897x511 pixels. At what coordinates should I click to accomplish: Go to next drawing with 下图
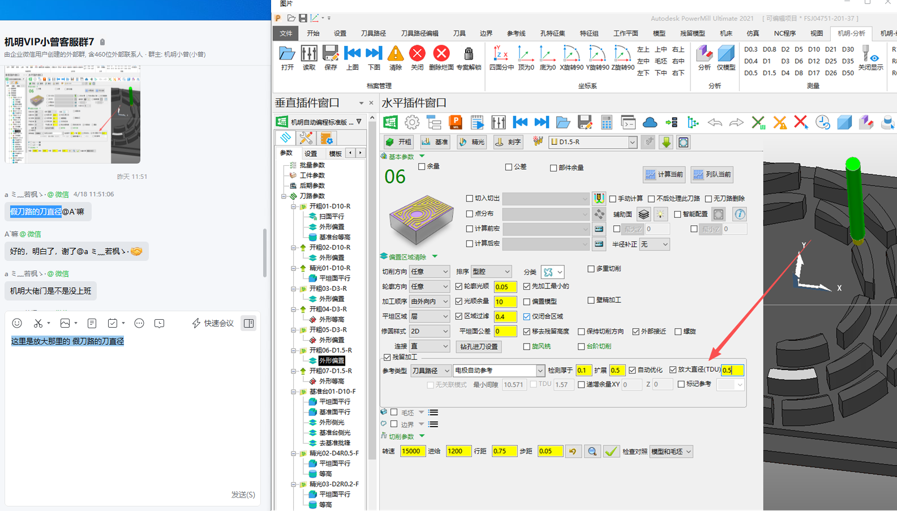click(x=374, y=54)
